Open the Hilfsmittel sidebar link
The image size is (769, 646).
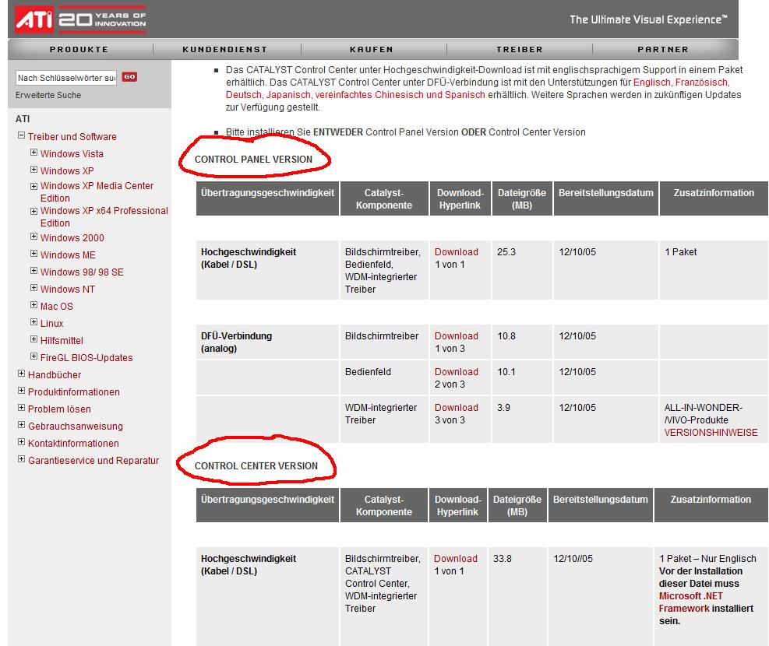pyautogui.click(x=62, y=341)
